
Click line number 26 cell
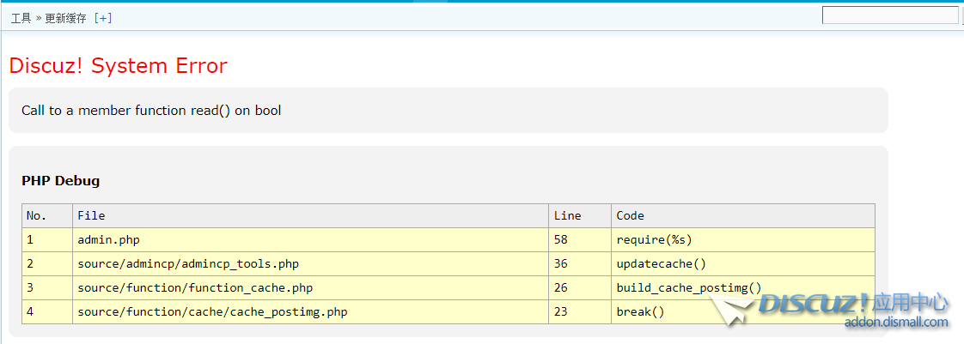(580, 287)
